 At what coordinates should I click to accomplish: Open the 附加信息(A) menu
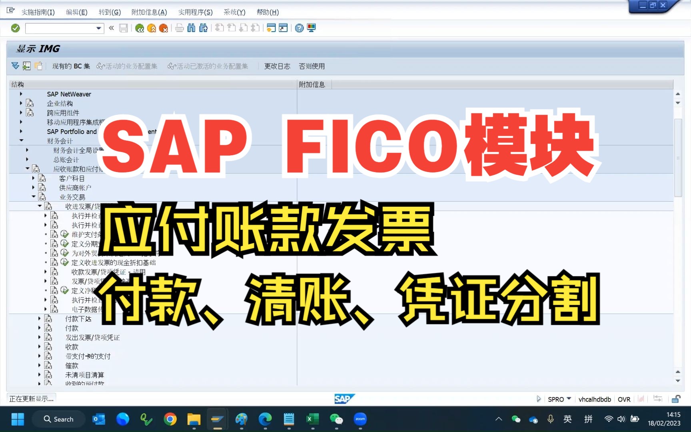149,12
